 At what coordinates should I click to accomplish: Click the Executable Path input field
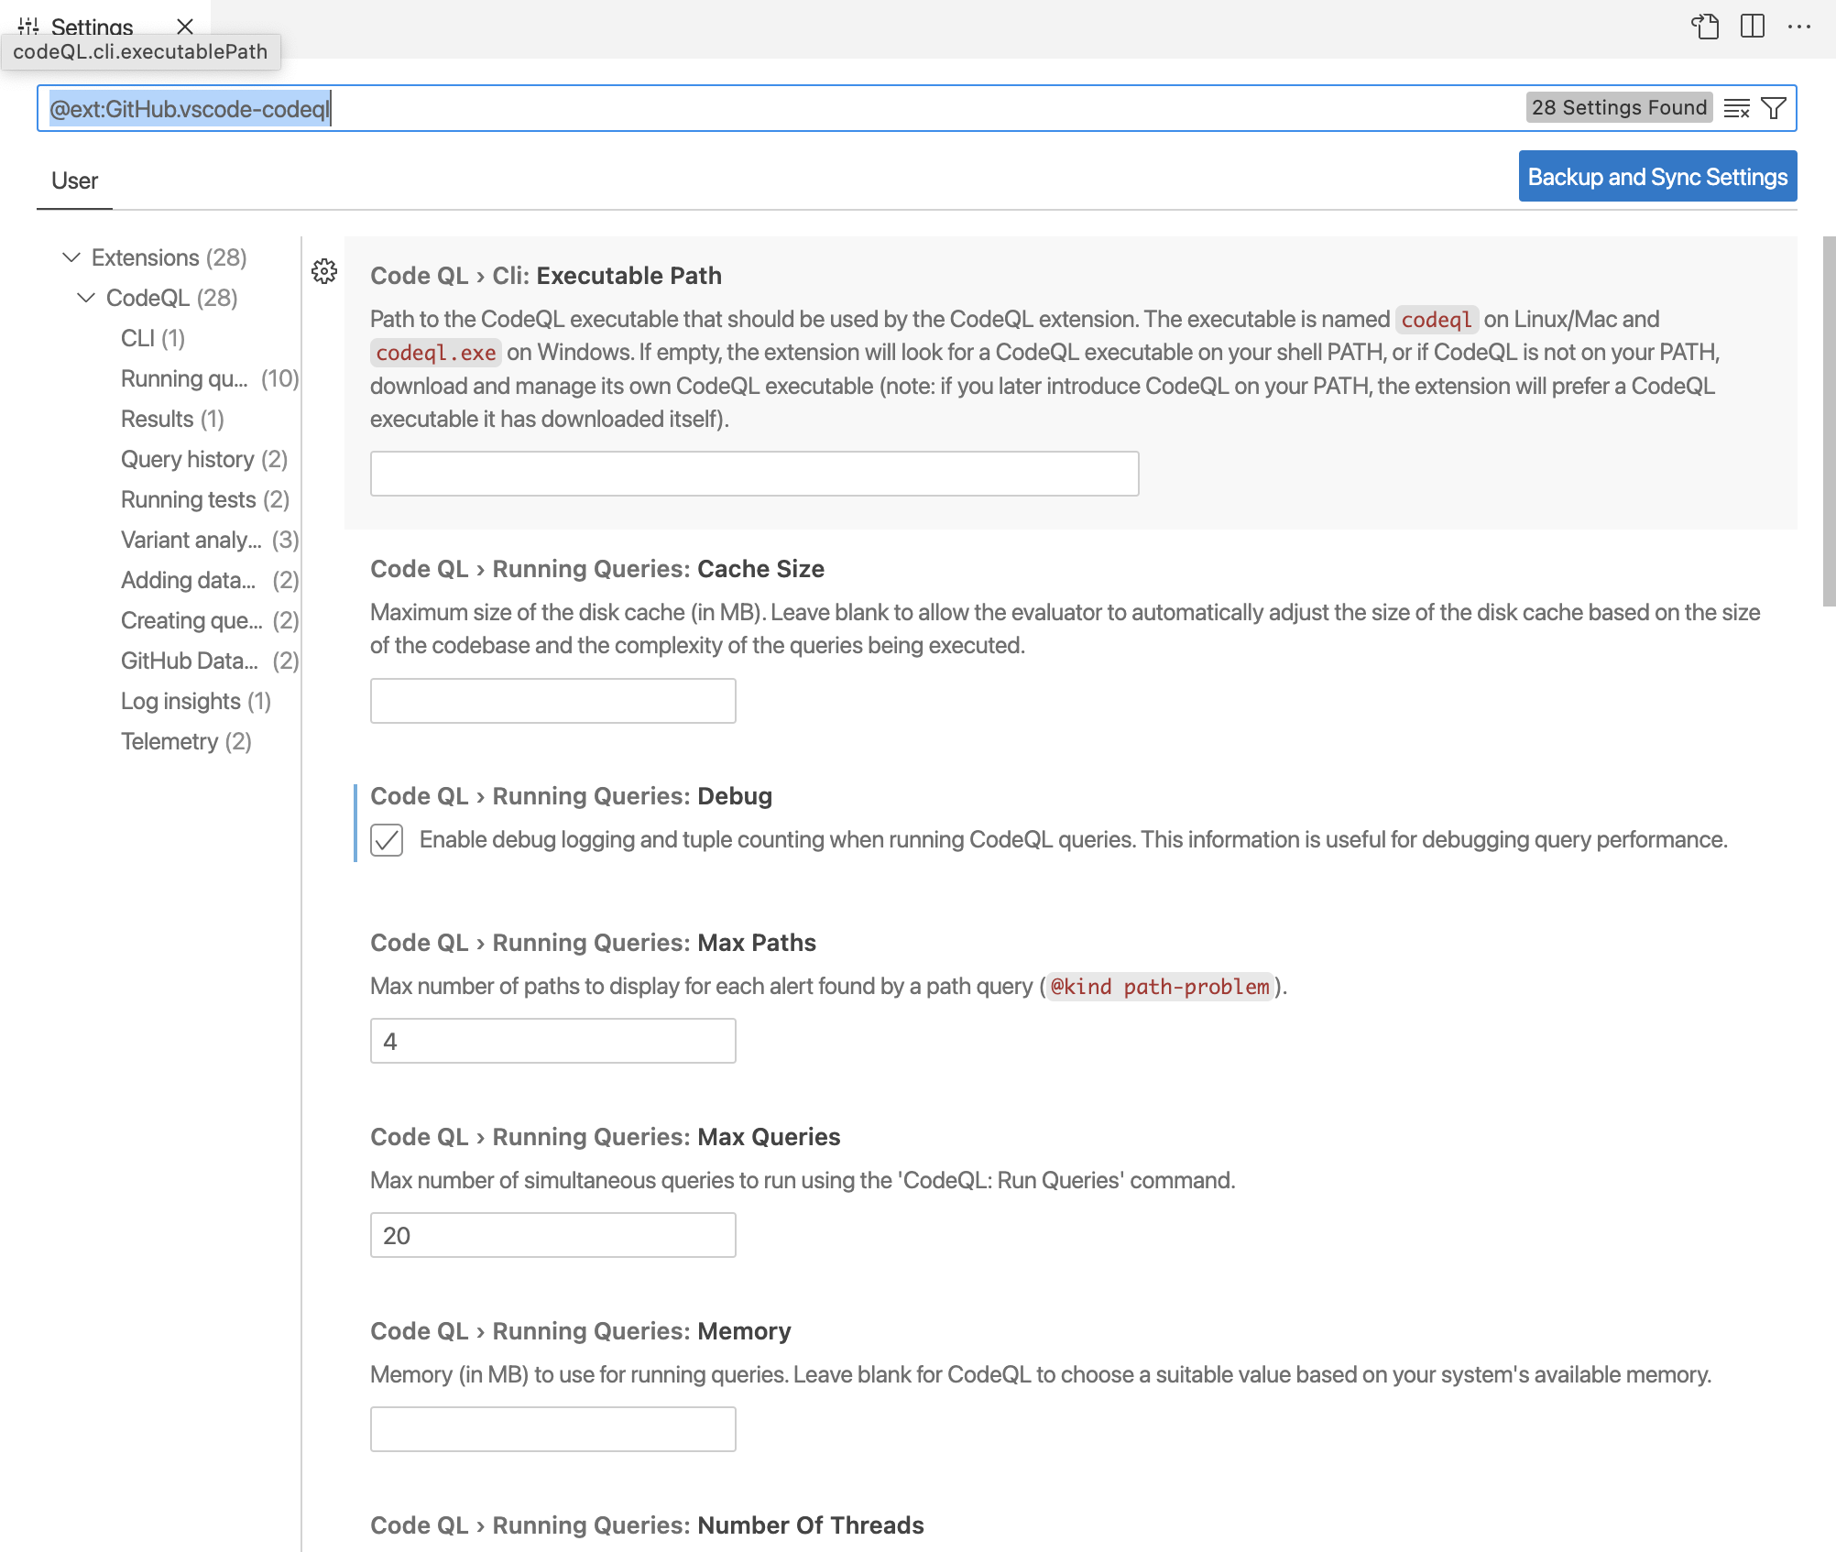(x=756, y=473)
